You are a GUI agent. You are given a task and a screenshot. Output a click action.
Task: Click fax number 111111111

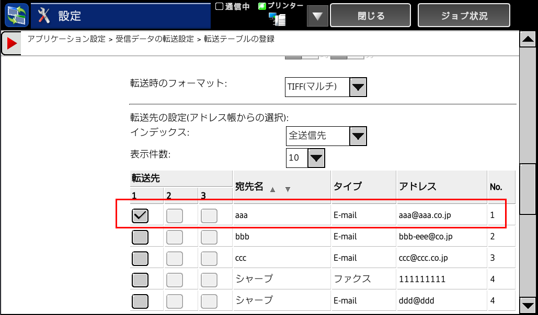pos(422,280)
